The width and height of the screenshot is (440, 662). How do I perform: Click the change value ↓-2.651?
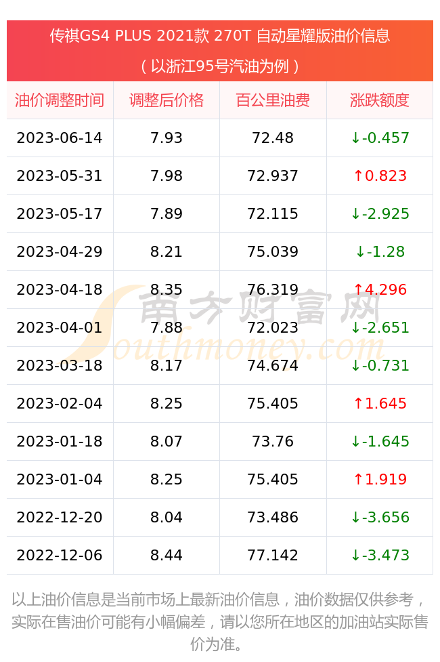[x=380, y=328]
